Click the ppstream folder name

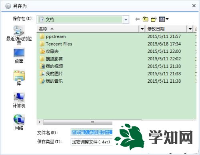[56, 37]
